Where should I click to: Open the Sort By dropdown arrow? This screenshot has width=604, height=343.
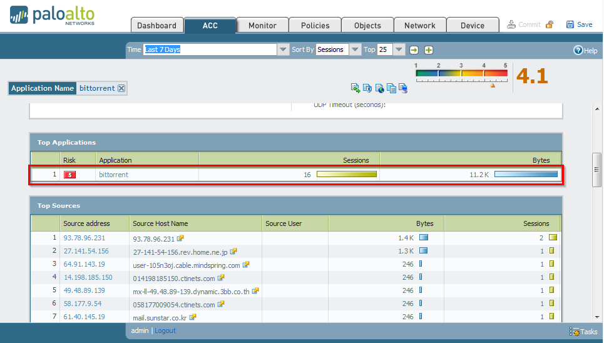point(355,49)
